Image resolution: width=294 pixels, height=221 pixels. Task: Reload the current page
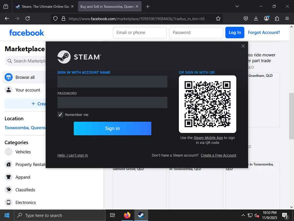point(28,18)
